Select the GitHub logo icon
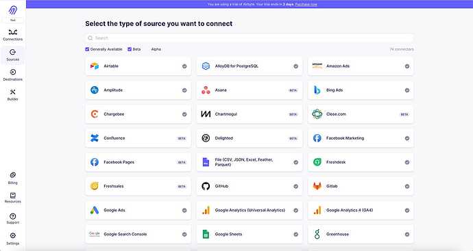Viewport: 473px width, 251px height. pyautogui.click(x=206, y=186)
